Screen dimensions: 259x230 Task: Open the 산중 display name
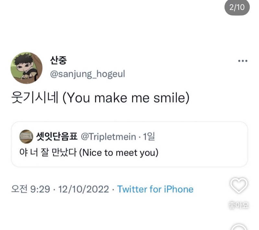pos(59,60)
